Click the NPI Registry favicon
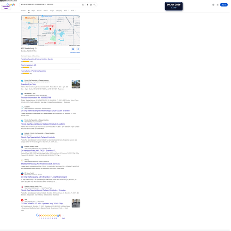Screen dimensions: 231x231 click(22, 94)
